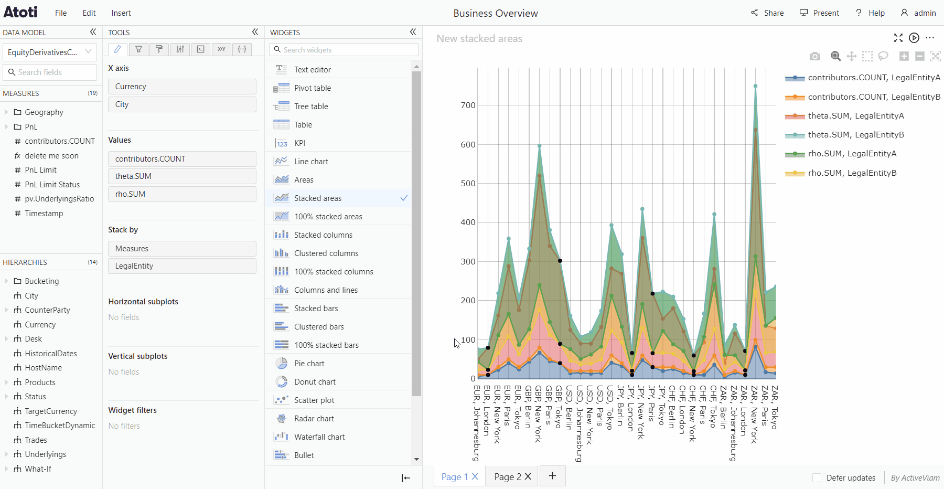Open the filter funnel tab in Tools
The image size is (944, 489).
[x=138, y=49]
